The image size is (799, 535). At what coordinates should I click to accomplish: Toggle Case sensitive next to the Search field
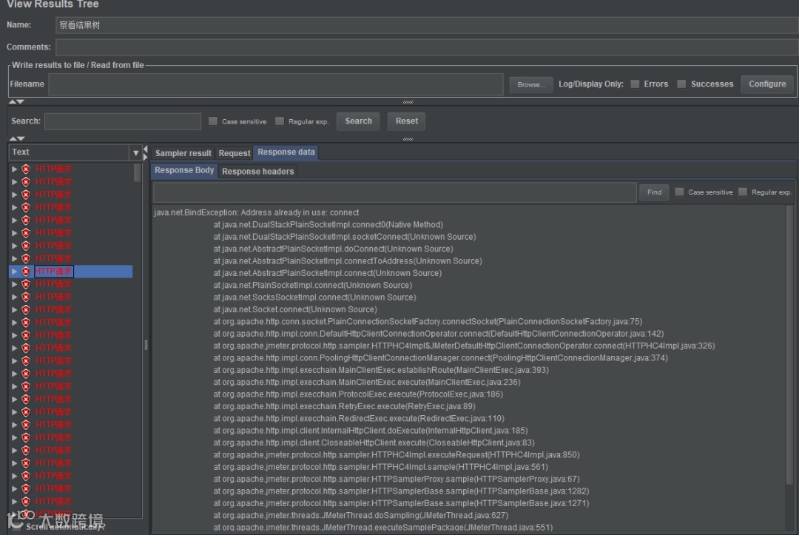[213, 121]
